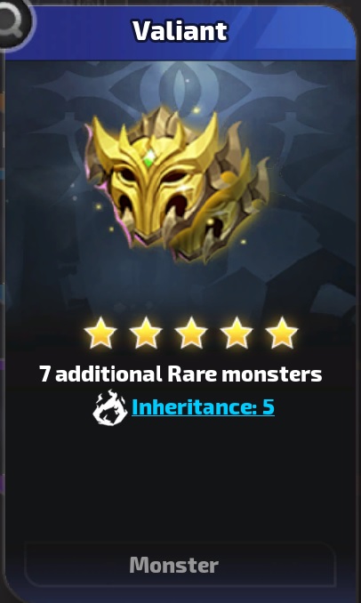Click the number 5 in Inheritance
The height and width of the screenshot is (603, 361).
269,407
